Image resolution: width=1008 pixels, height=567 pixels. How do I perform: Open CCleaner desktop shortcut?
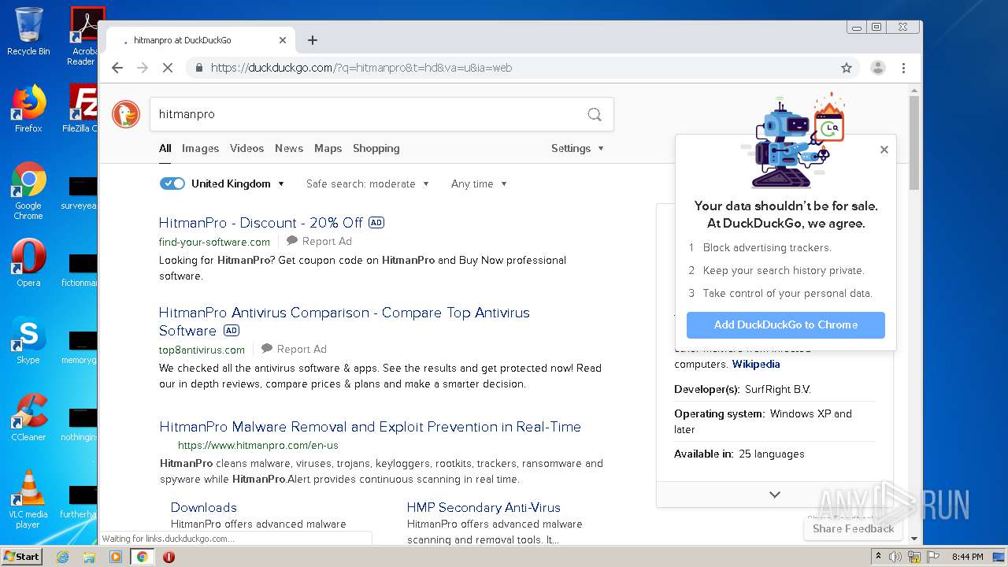click(x=28, y=417)
